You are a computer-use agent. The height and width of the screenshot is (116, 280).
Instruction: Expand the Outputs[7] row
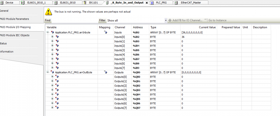[52, 108]
